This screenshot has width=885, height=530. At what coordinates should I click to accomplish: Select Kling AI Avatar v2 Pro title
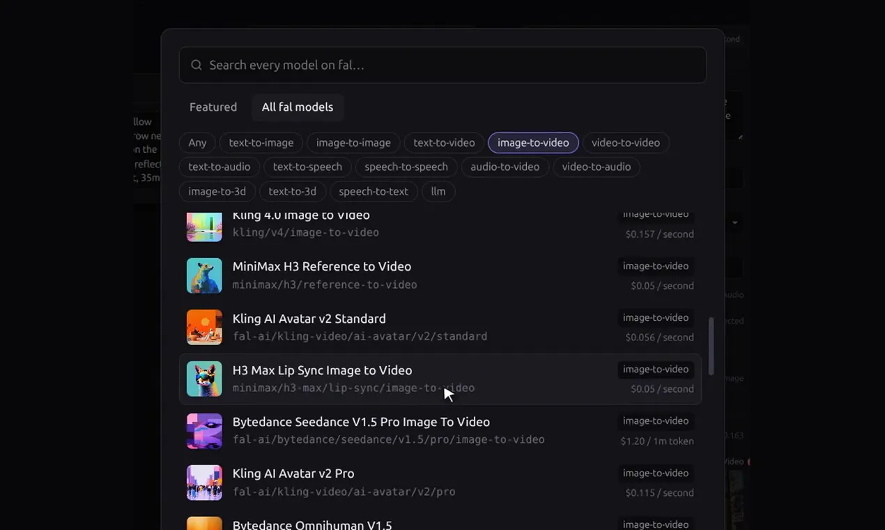[293, 474]
